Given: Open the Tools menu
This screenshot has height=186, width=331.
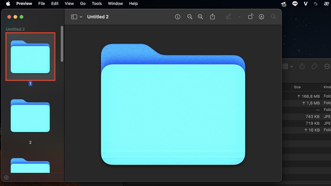Looking at the screenshot, I should (x=97, y=4).
